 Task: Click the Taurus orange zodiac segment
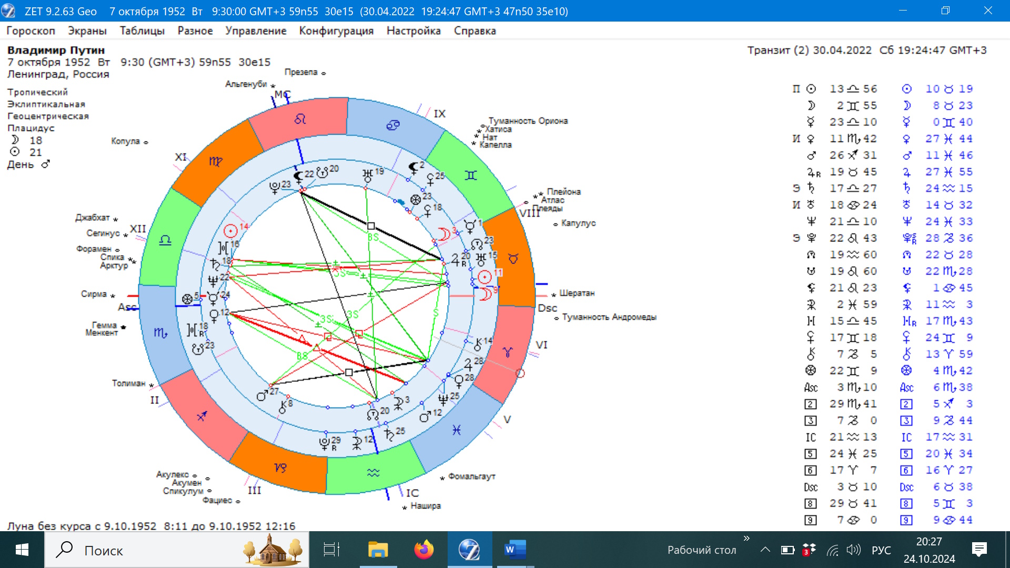(513, 258)
